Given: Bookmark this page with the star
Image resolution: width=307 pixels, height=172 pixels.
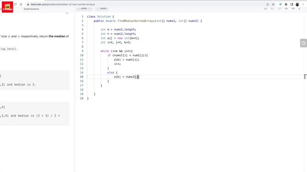Looking at the screenshot, I should (273, 4).
